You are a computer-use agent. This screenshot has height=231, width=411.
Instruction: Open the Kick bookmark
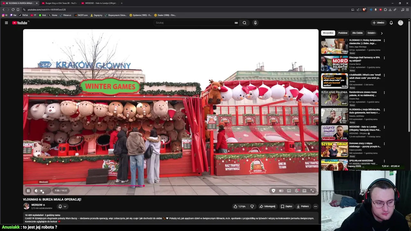[42, 15]
